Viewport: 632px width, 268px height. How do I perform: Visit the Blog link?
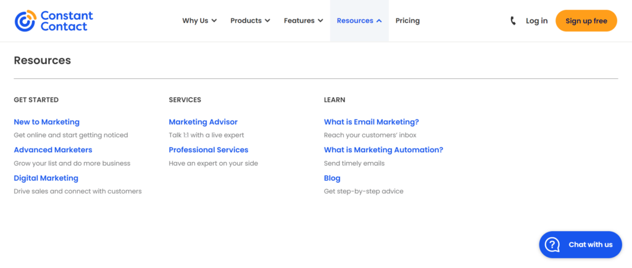tap(332, 178)
